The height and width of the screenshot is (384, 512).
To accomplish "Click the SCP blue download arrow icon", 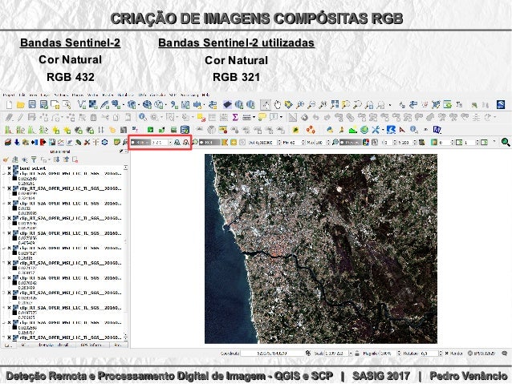I will click(17, 142).
